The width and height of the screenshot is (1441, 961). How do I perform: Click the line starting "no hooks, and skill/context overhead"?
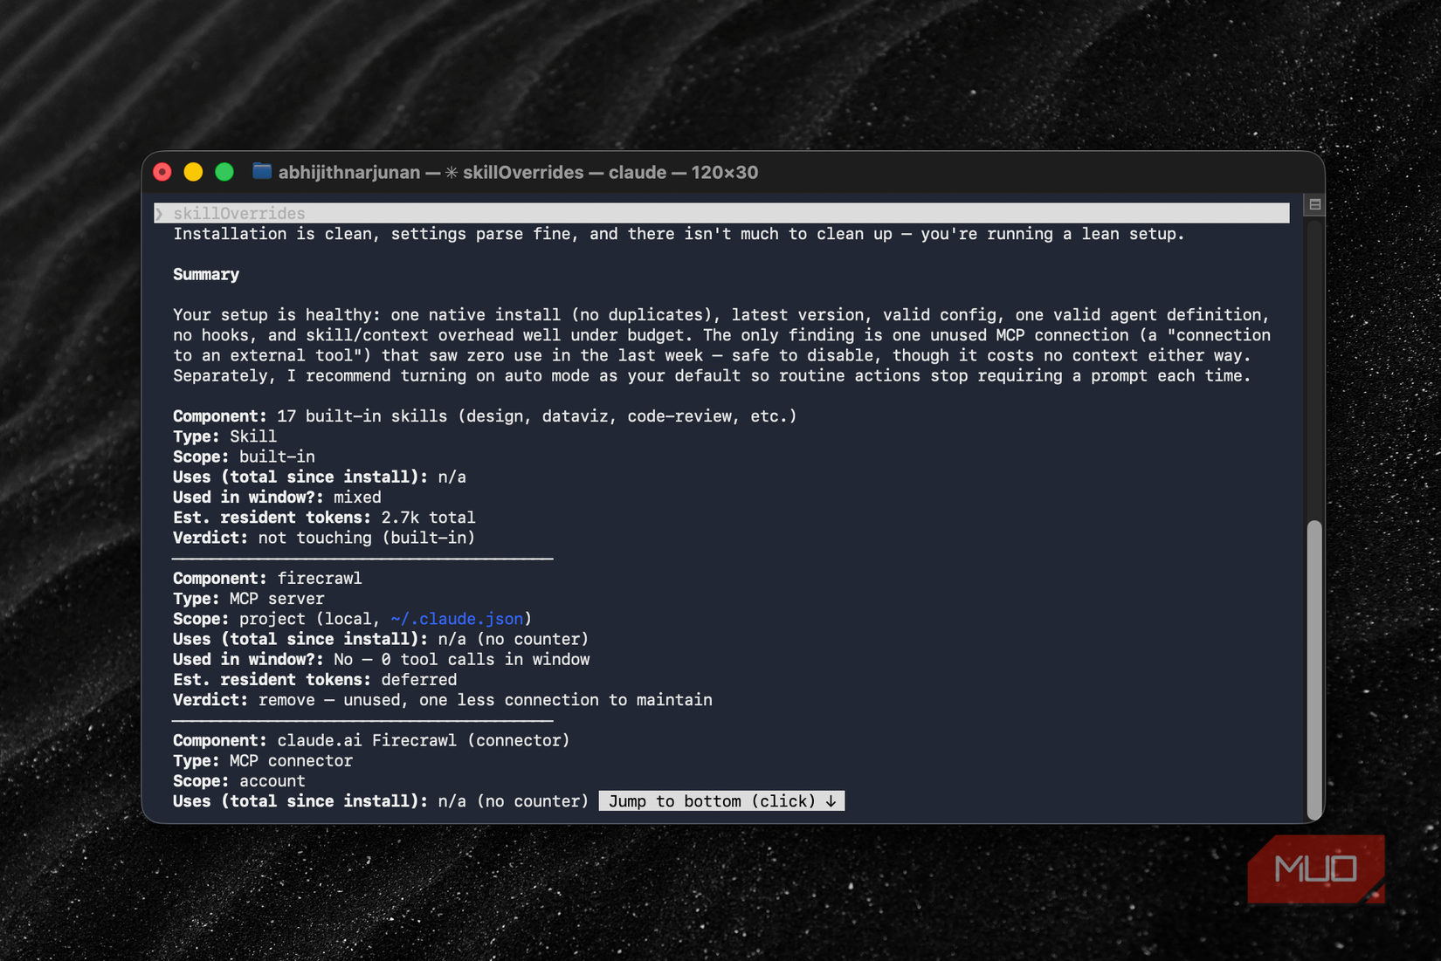(721, 335)
